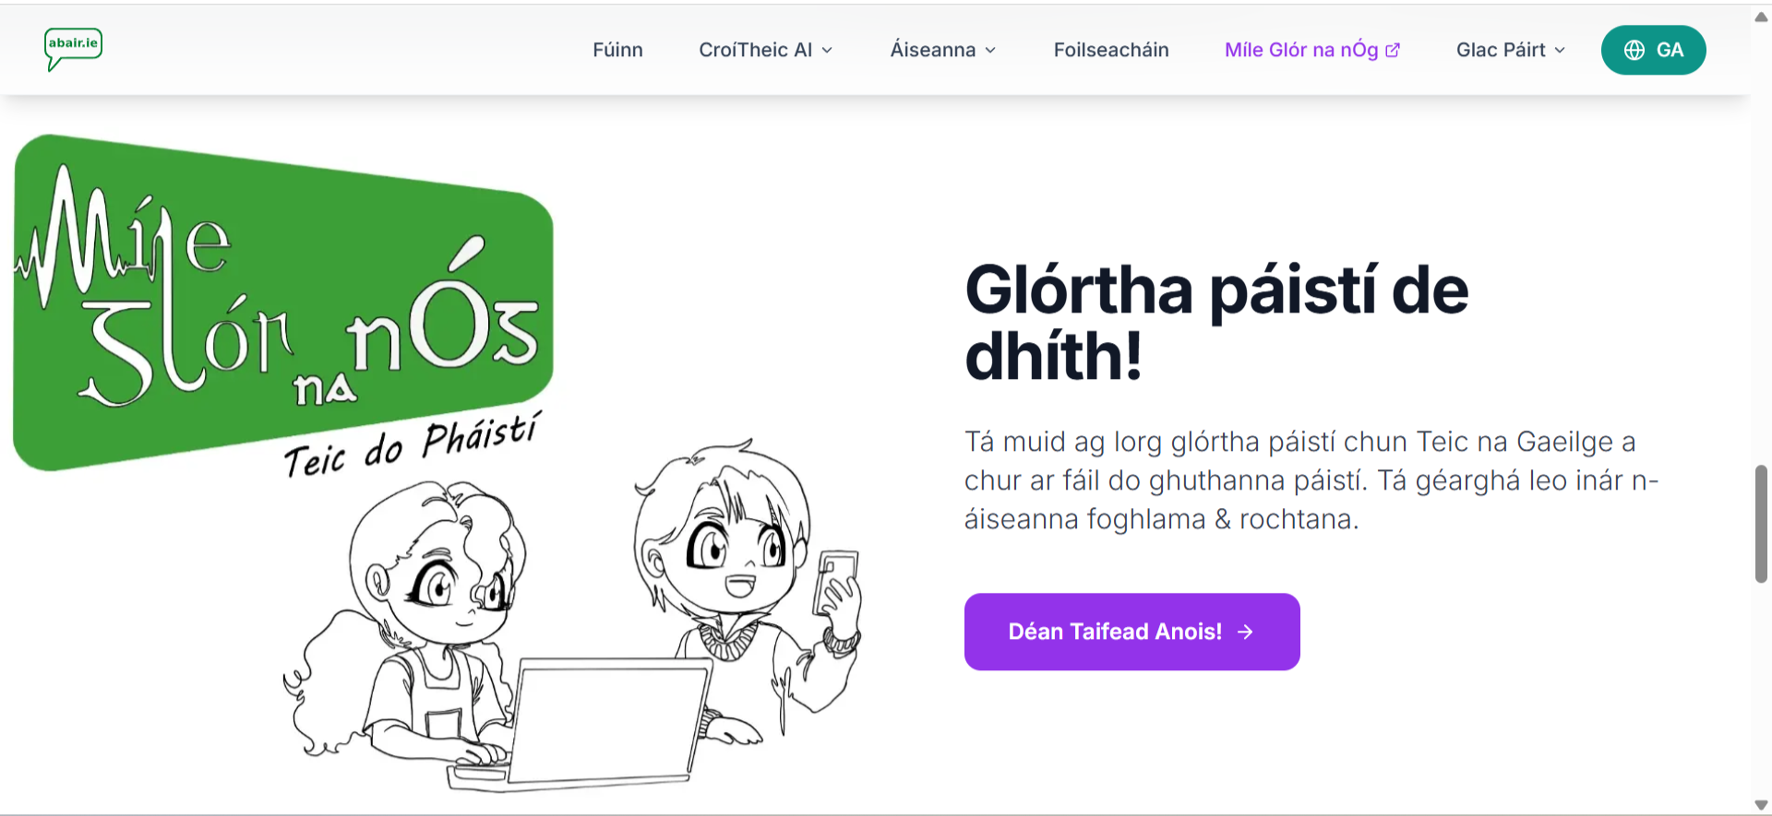Screen dimensions: 1772x816
Task: Click the chevron next to Glac Páirt
Action: [x=1560, y=51]
